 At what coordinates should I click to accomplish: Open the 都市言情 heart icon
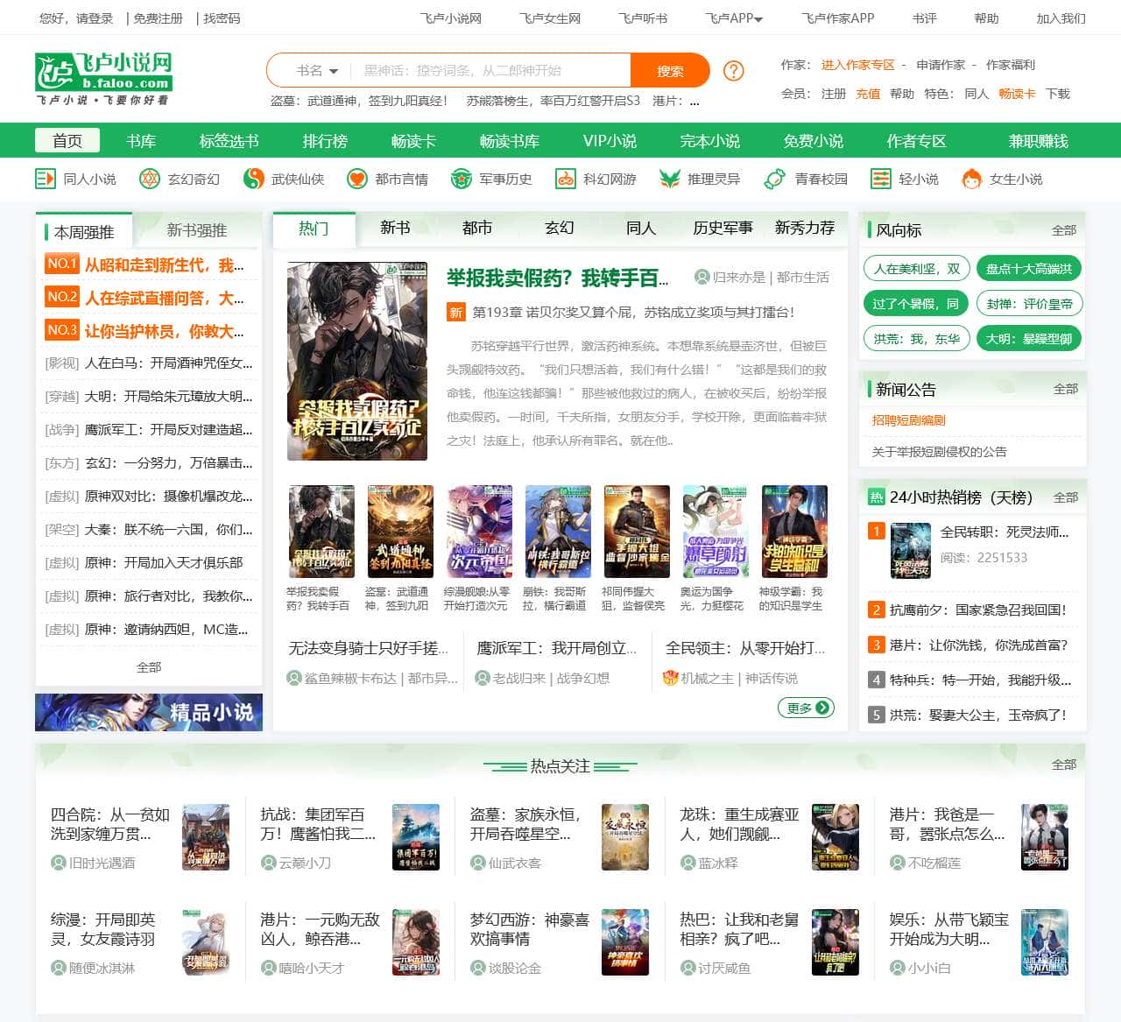[x=356, y=179]
